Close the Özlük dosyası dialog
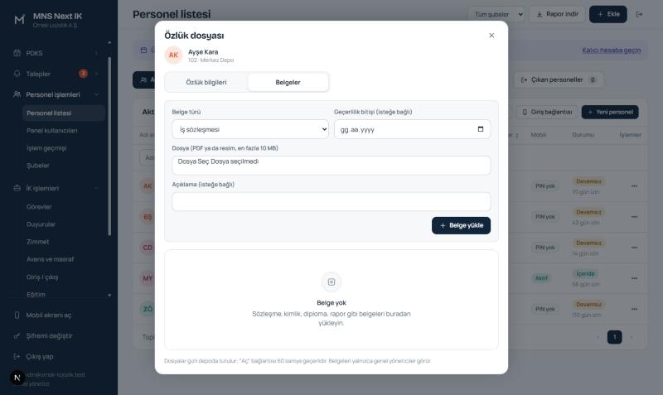 tap(491, 36)
